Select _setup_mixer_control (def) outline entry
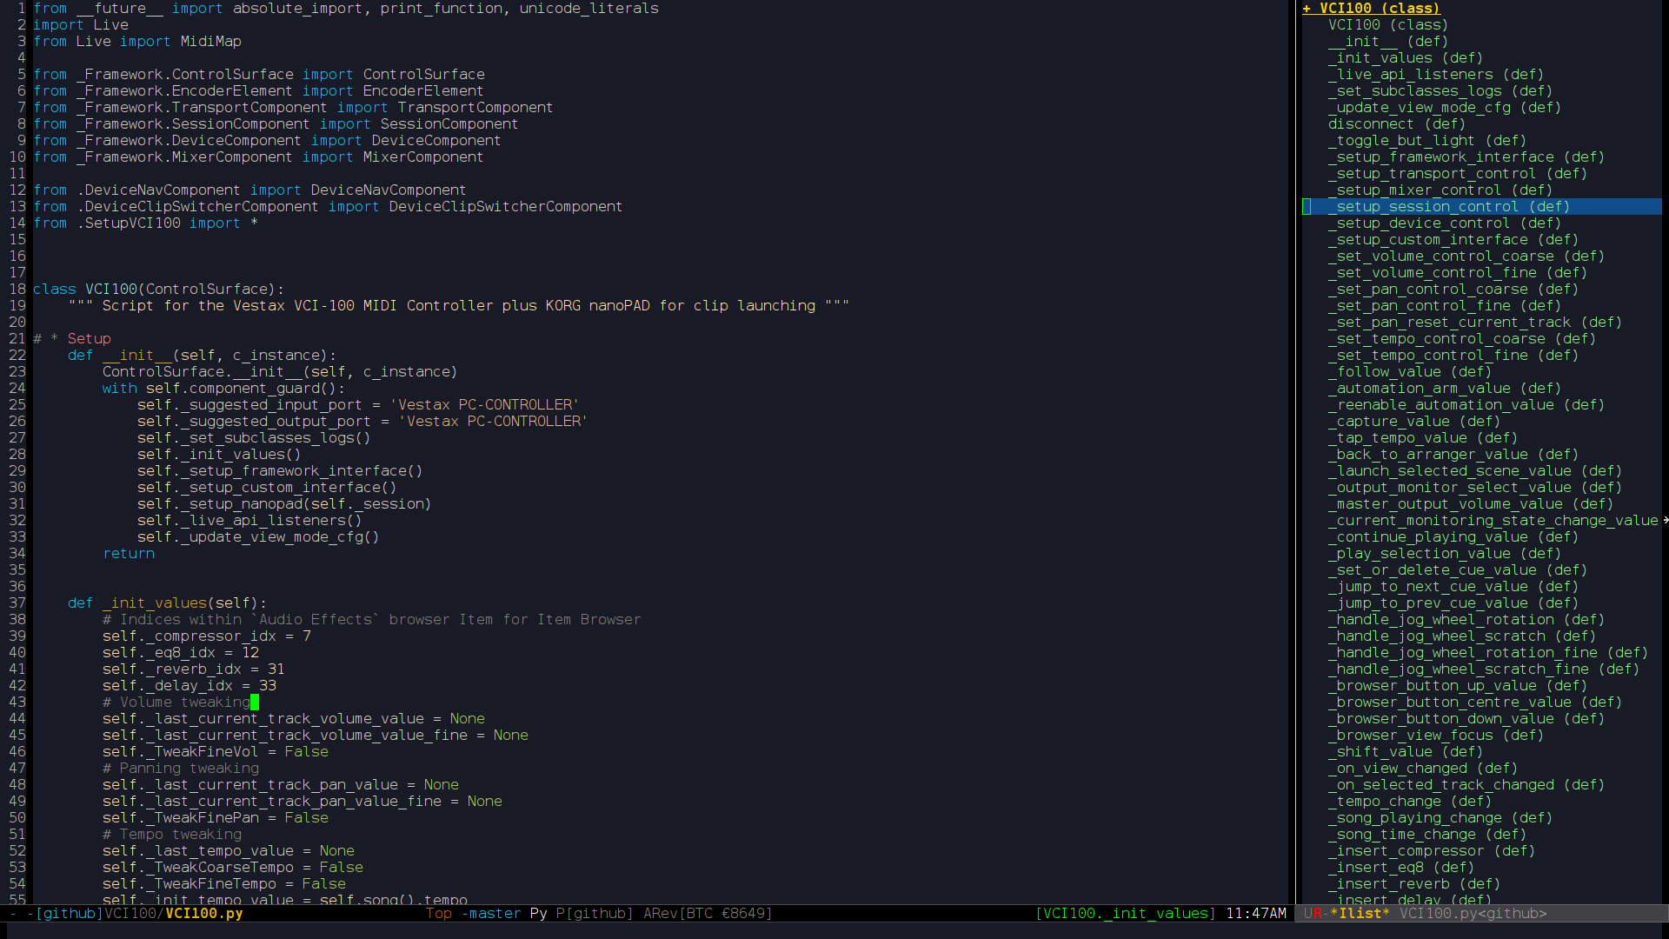The width and height of the screenshot is (1669, 939). click(x=1440, y=190)
